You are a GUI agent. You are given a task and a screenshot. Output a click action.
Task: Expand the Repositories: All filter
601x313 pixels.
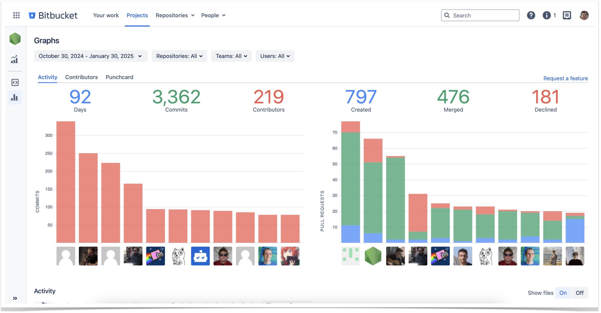click(179, 56)
